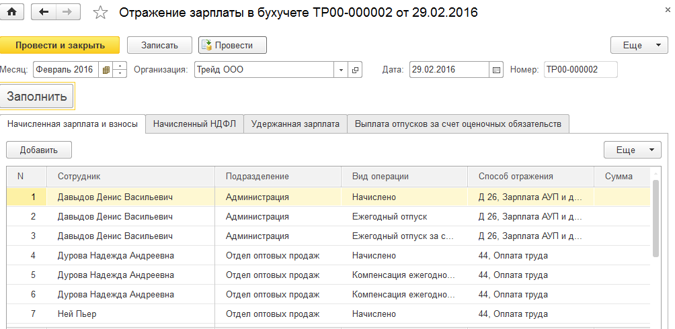Expand the Организация dropdown list
This screenshot has height=329, width=675.
click(341, 70)
